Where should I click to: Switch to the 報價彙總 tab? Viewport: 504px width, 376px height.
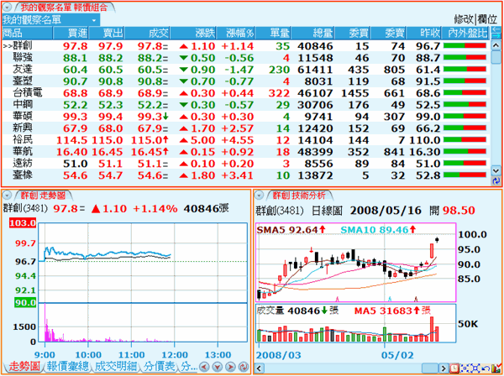click(x=68, y=367)
